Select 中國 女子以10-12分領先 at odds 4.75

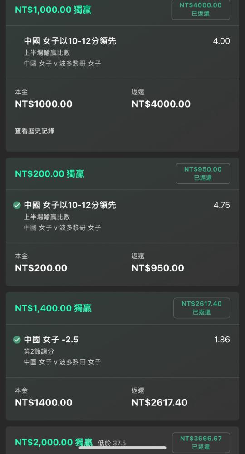click(70, 205)
